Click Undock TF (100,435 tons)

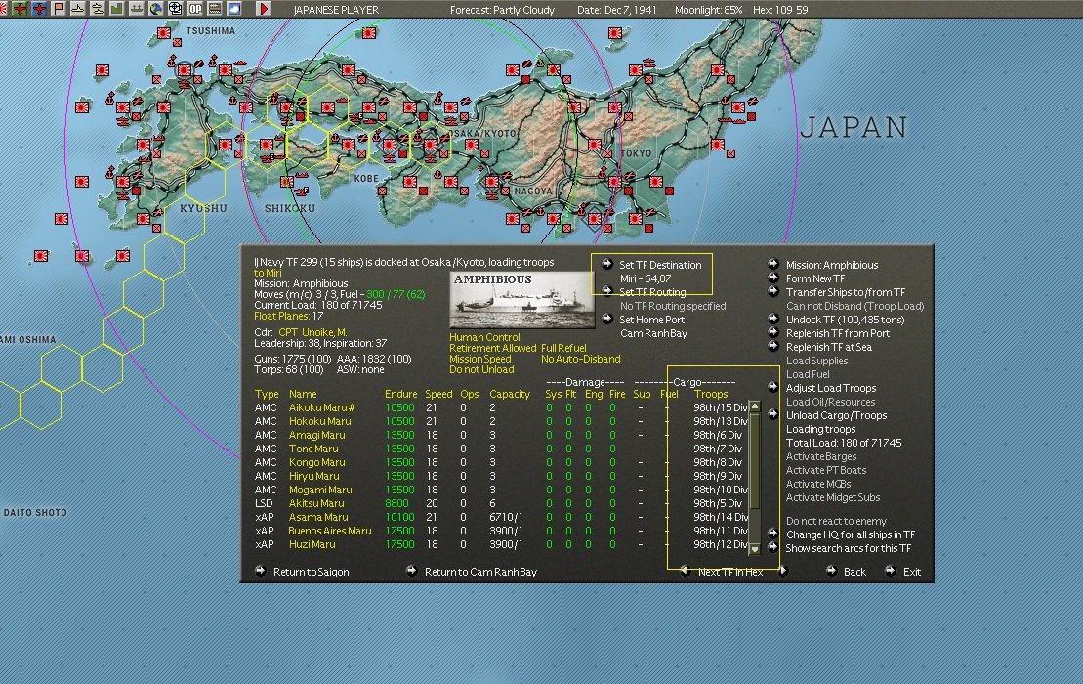coord(845,320)
